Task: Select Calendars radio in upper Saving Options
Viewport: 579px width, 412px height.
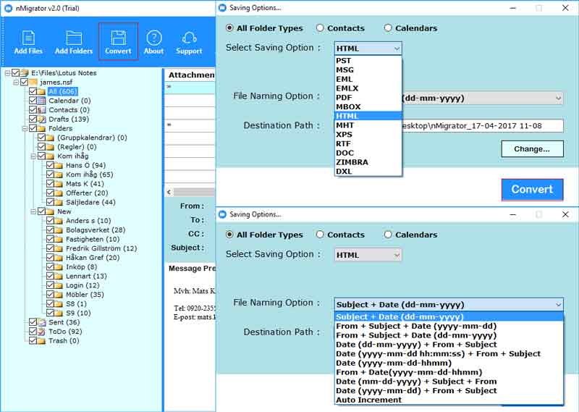Action: [388, 28]
